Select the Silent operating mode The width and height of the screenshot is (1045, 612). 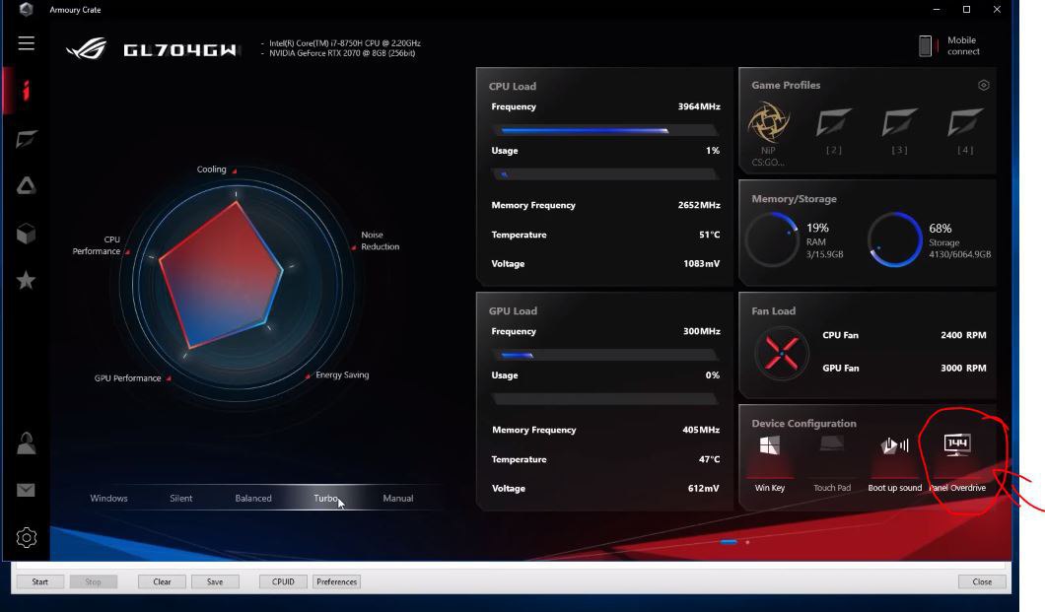pyautogui.click(x=180, y=498)
